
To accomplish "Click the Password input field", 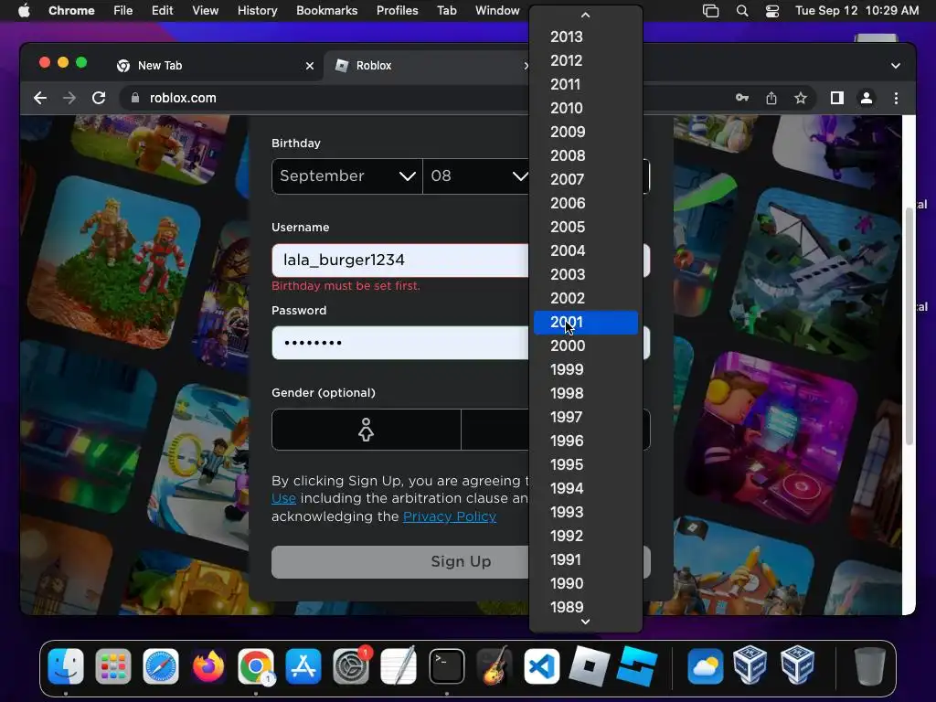I will click(461, 343).
